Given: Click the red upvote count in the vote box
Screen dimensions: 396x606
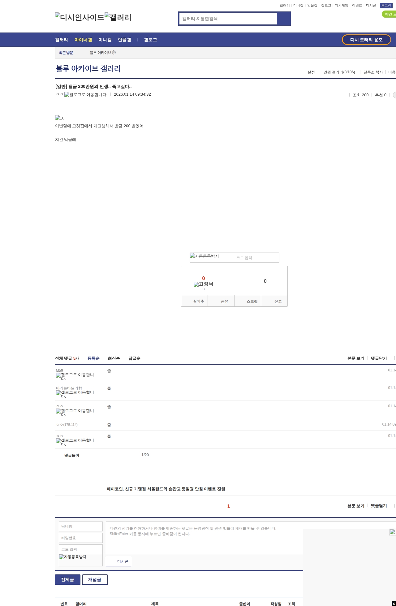Looking at the screenshot, I should coord(203,278).
